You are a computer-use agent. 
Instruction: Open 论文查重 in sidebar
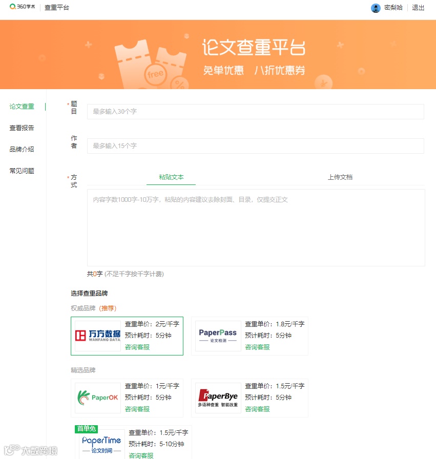(22, 106)
